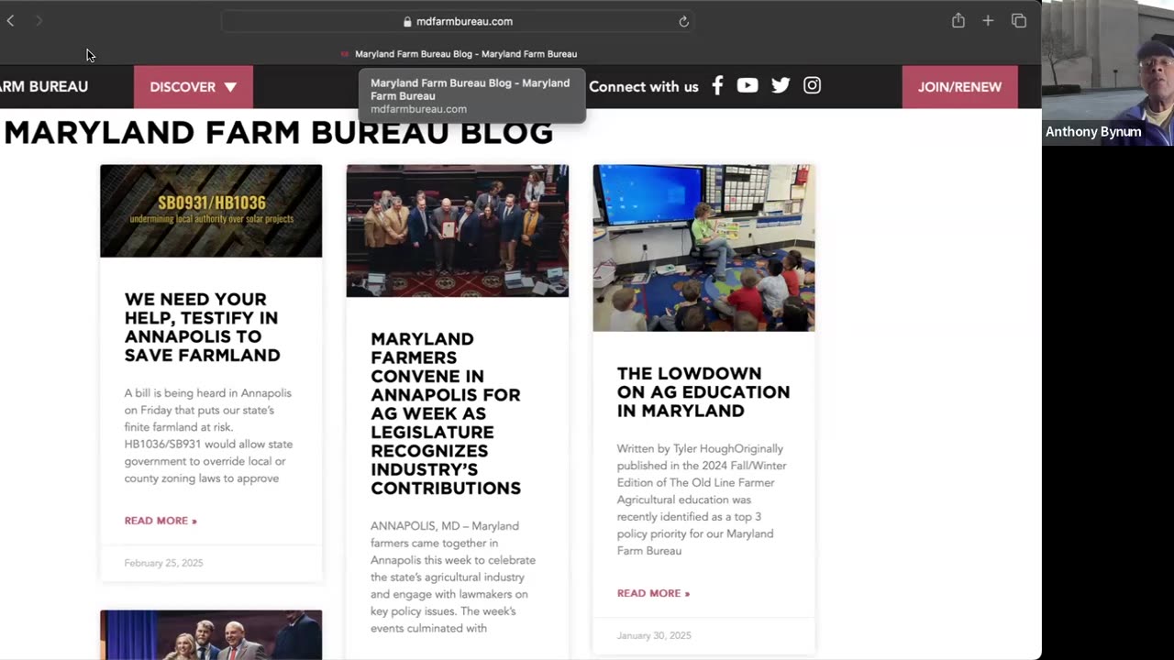Reload the page with the refresh icon
Viewport: 1174px width, 660px height.
(x=683, y=21)
